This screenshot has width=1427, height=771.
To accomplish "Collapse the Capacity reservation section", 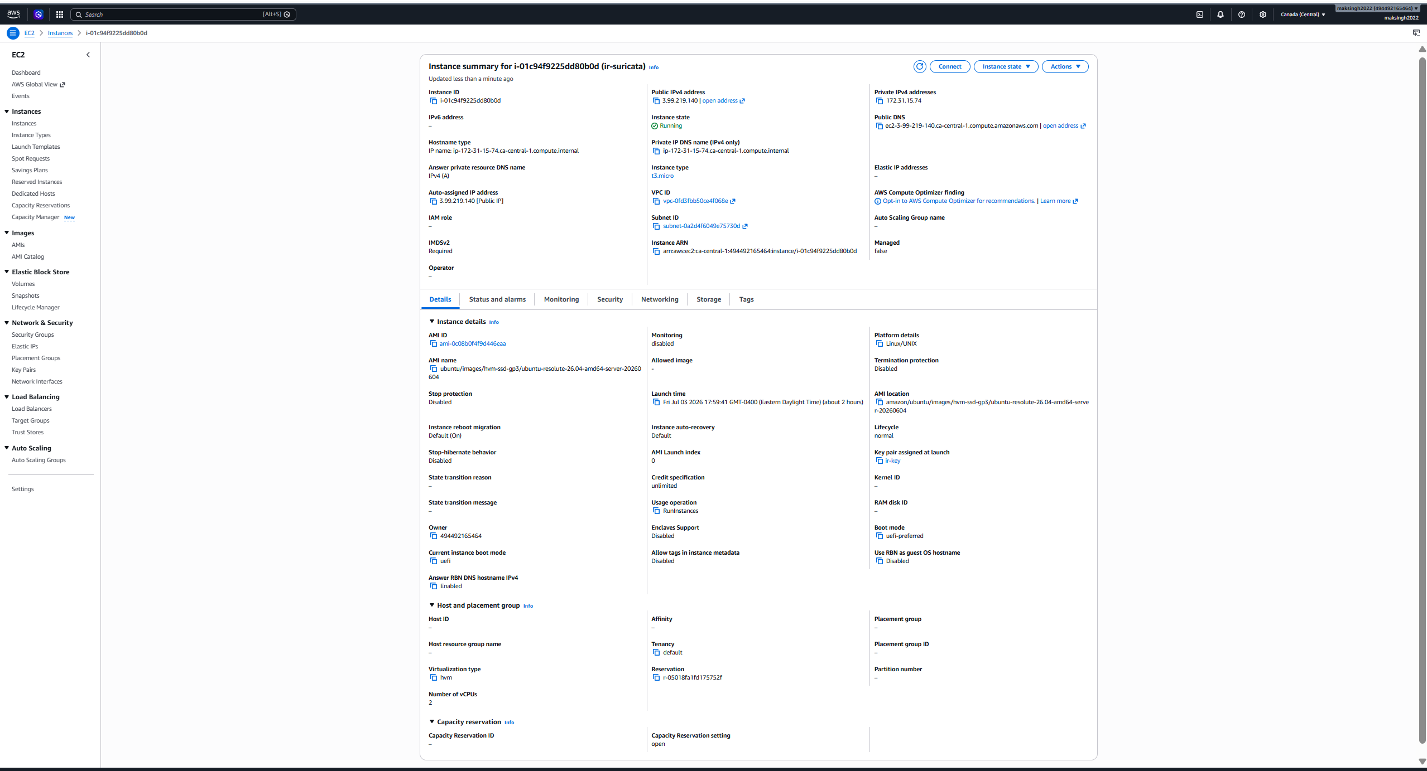I will tap(431, 722).
